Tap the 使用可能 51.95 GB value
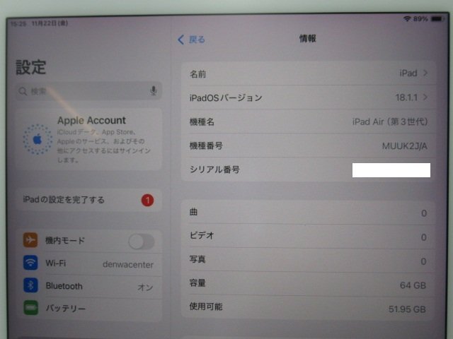Screen dimensions: 453x339 coord(407,309)
